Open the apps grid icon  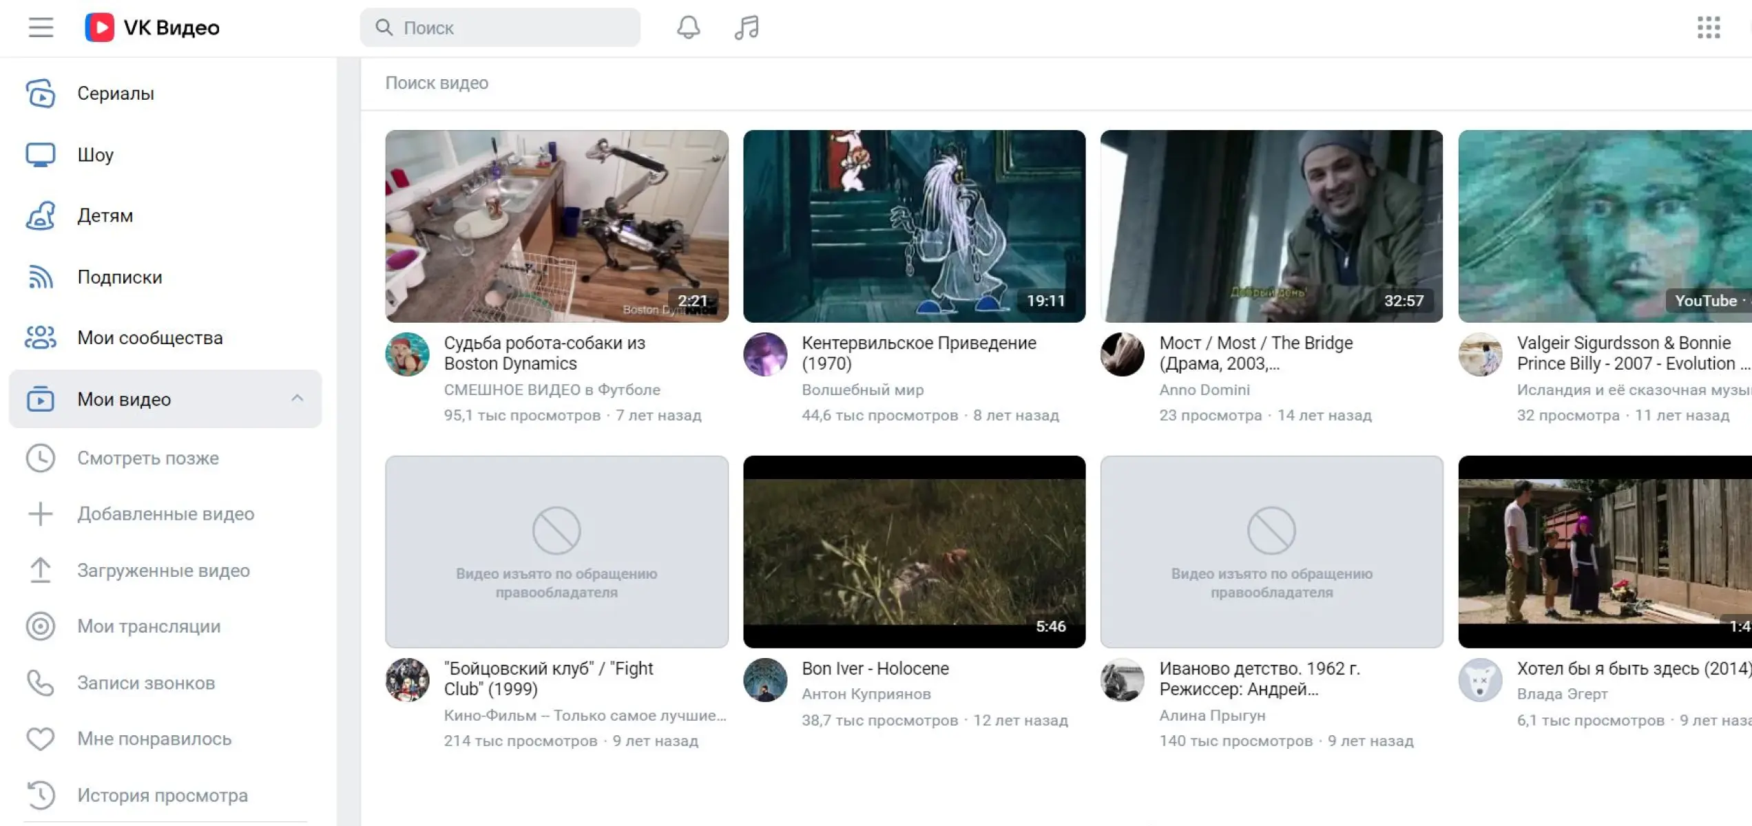point(1709,28)
